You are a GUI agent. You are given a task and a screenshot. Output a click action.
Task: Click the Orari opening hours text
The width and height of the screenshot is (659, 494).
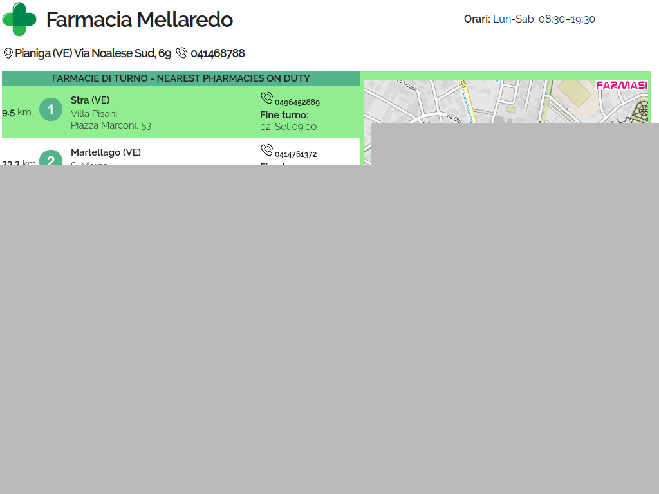(x=529, y=19)
